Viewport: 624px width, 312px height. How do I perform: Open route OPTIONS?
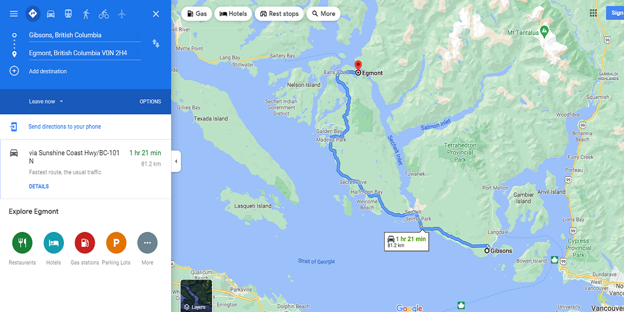click(x=150, y=101)
